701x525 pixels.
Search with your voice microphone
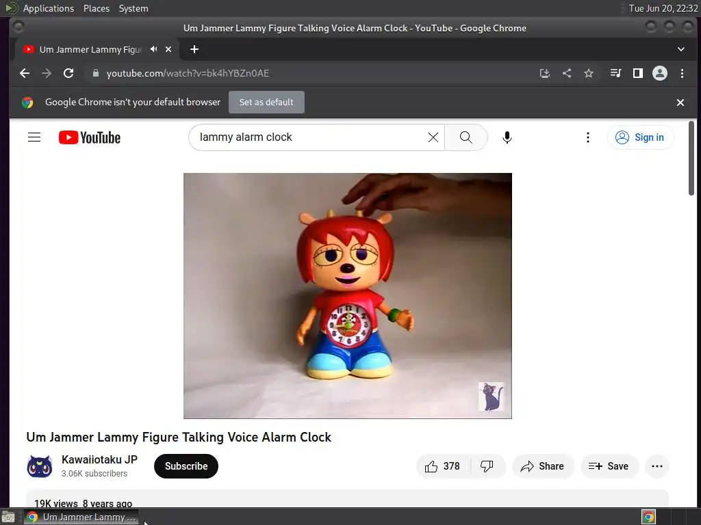pyautogui.click(x=507, y=137)
